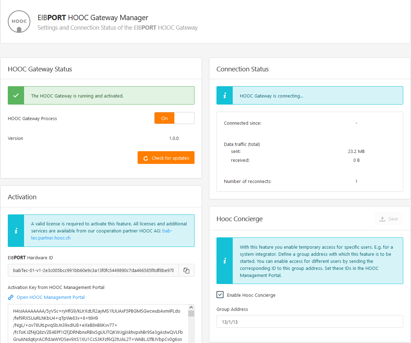411x343 pixels.
Task: Click the chain link icon beside Open HOOC Management Portal
Action: pos(11,297)
